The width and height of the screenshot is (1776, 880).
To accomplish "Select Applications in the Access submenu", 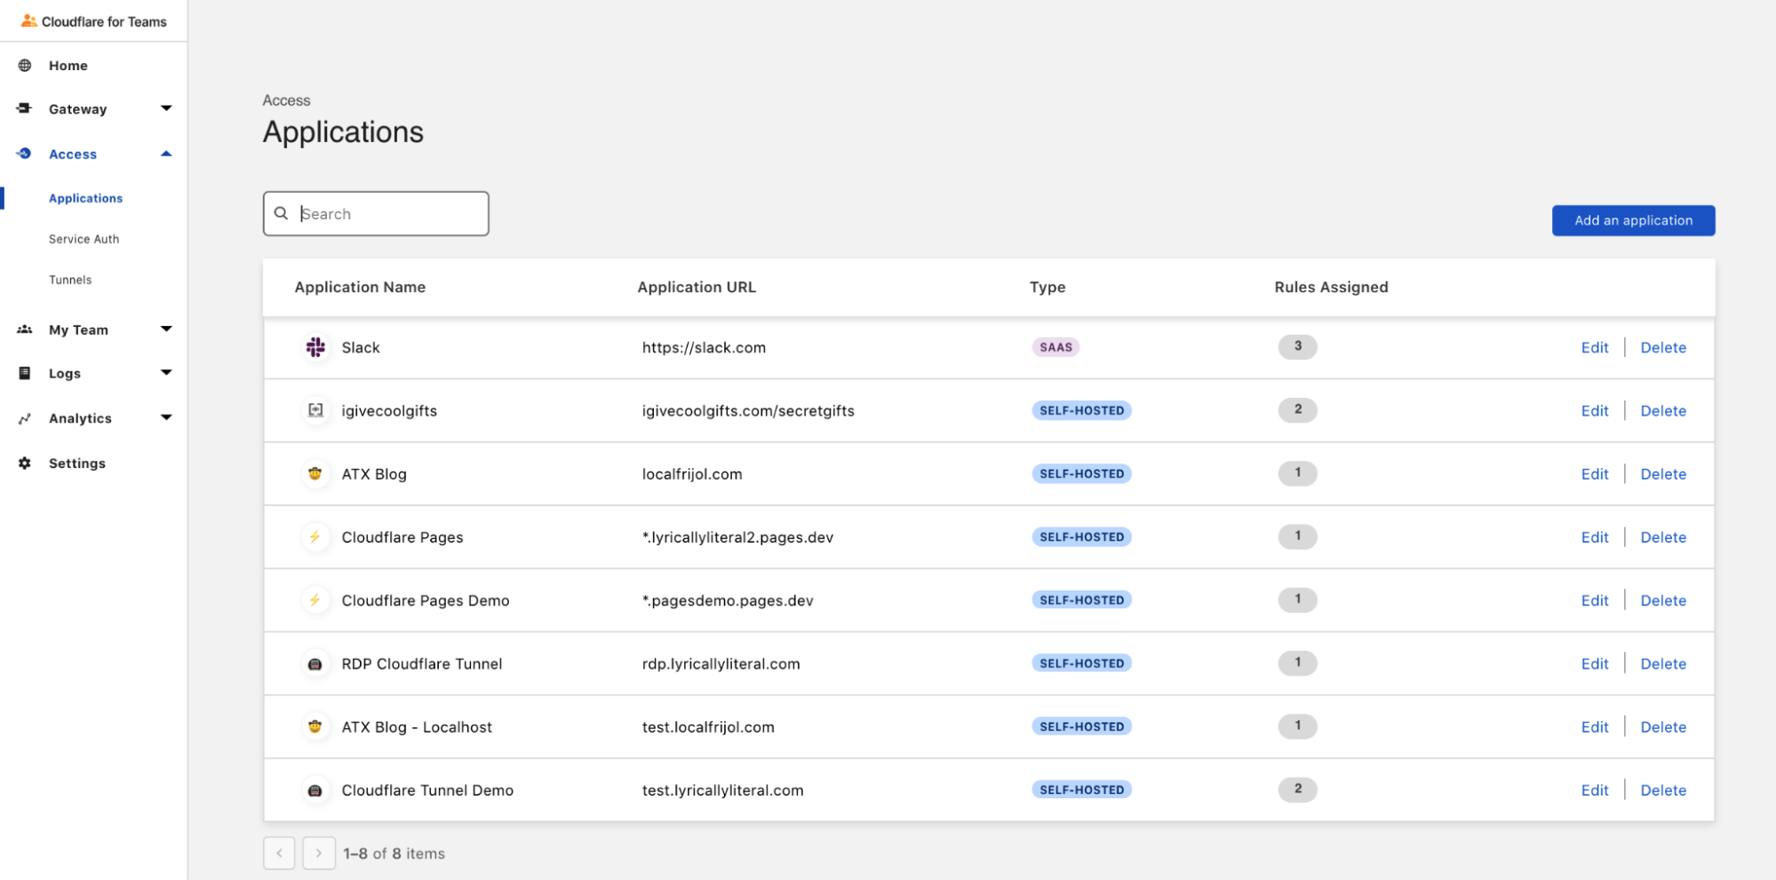I will tap(86, 198).
